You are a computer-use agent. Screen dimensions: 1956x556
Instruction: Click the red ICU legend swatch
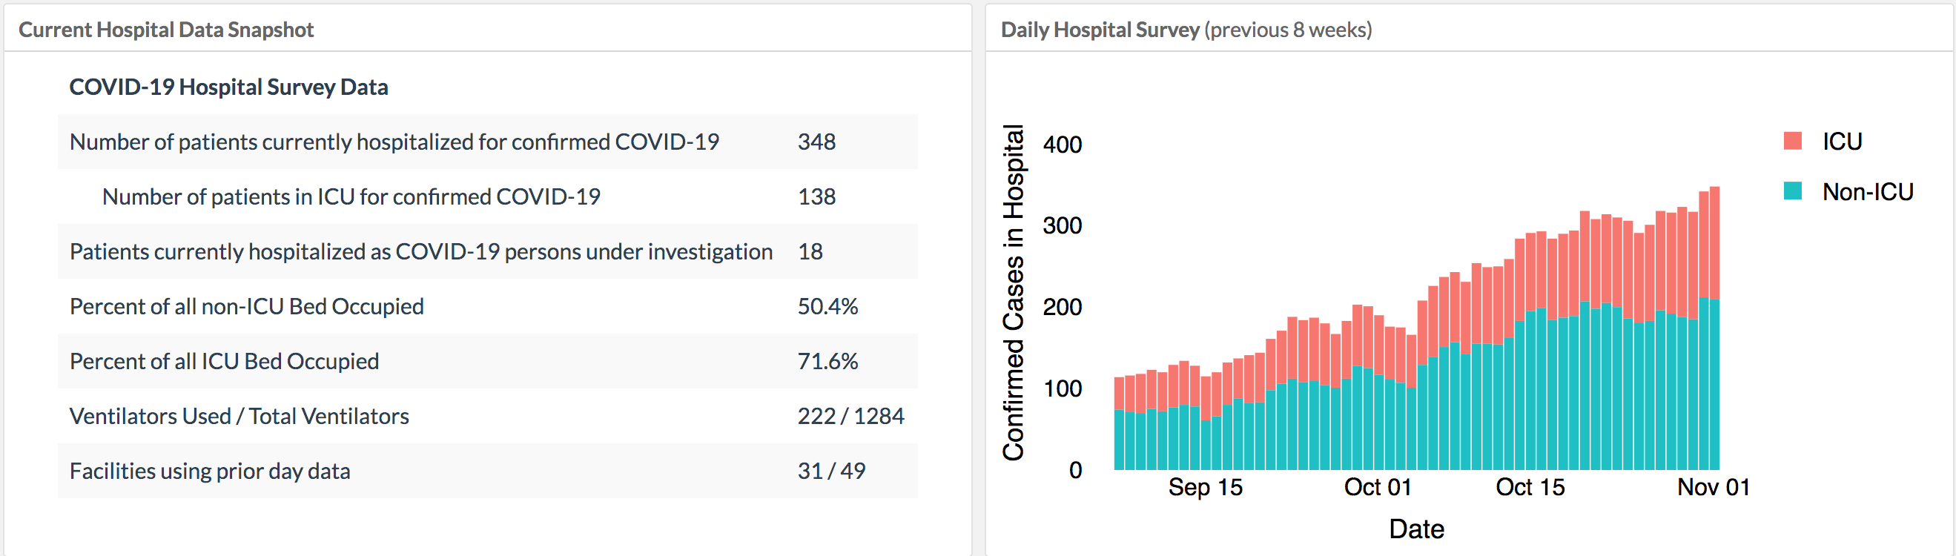1792,142
